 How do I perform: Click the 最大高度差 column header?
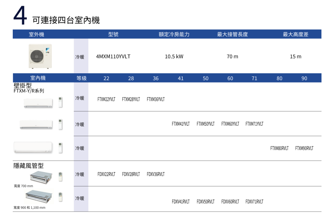click(296, 34)
